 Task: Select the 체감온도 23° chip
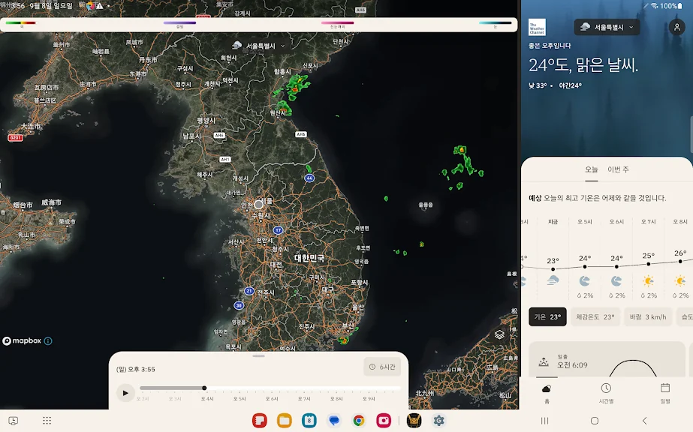click(595, 316)
